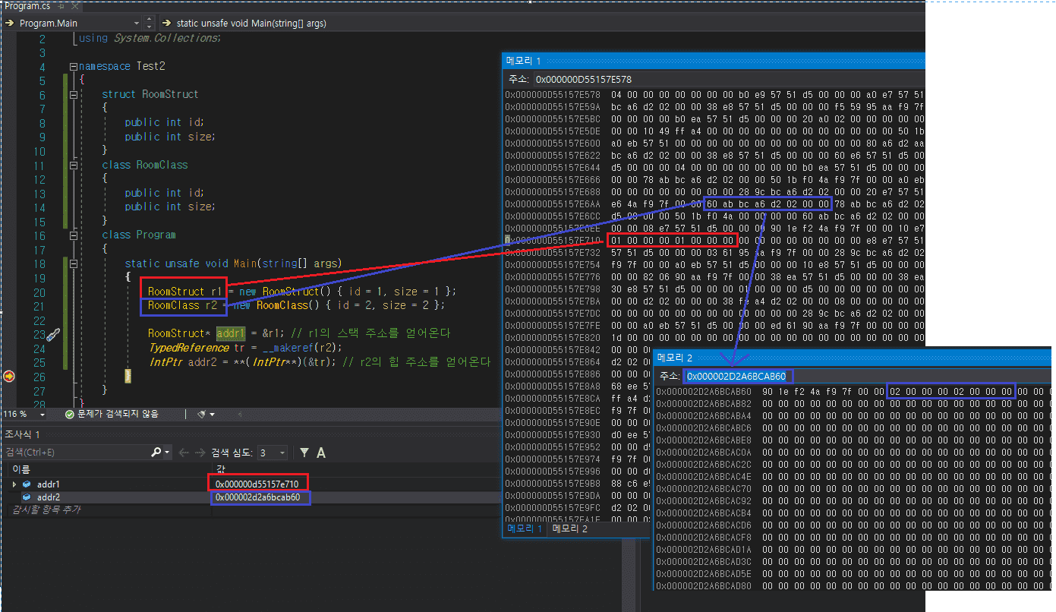This screenshot has height=612, width=1056.
Task: Open the code cleanup broom icon
Action: [x=202, y=414]
